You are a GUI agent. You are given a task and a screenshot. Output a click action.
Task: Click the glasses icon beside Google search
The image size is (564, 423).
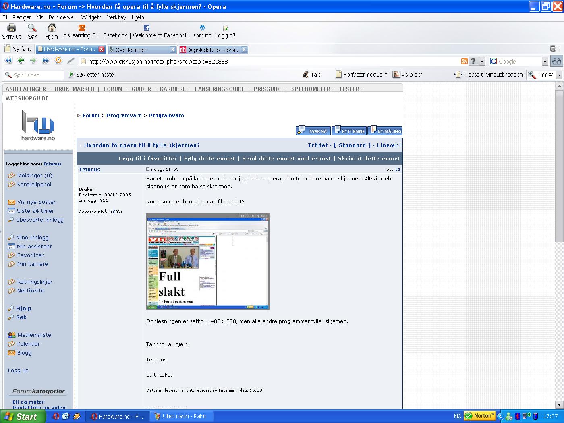(x=557, y=61)
